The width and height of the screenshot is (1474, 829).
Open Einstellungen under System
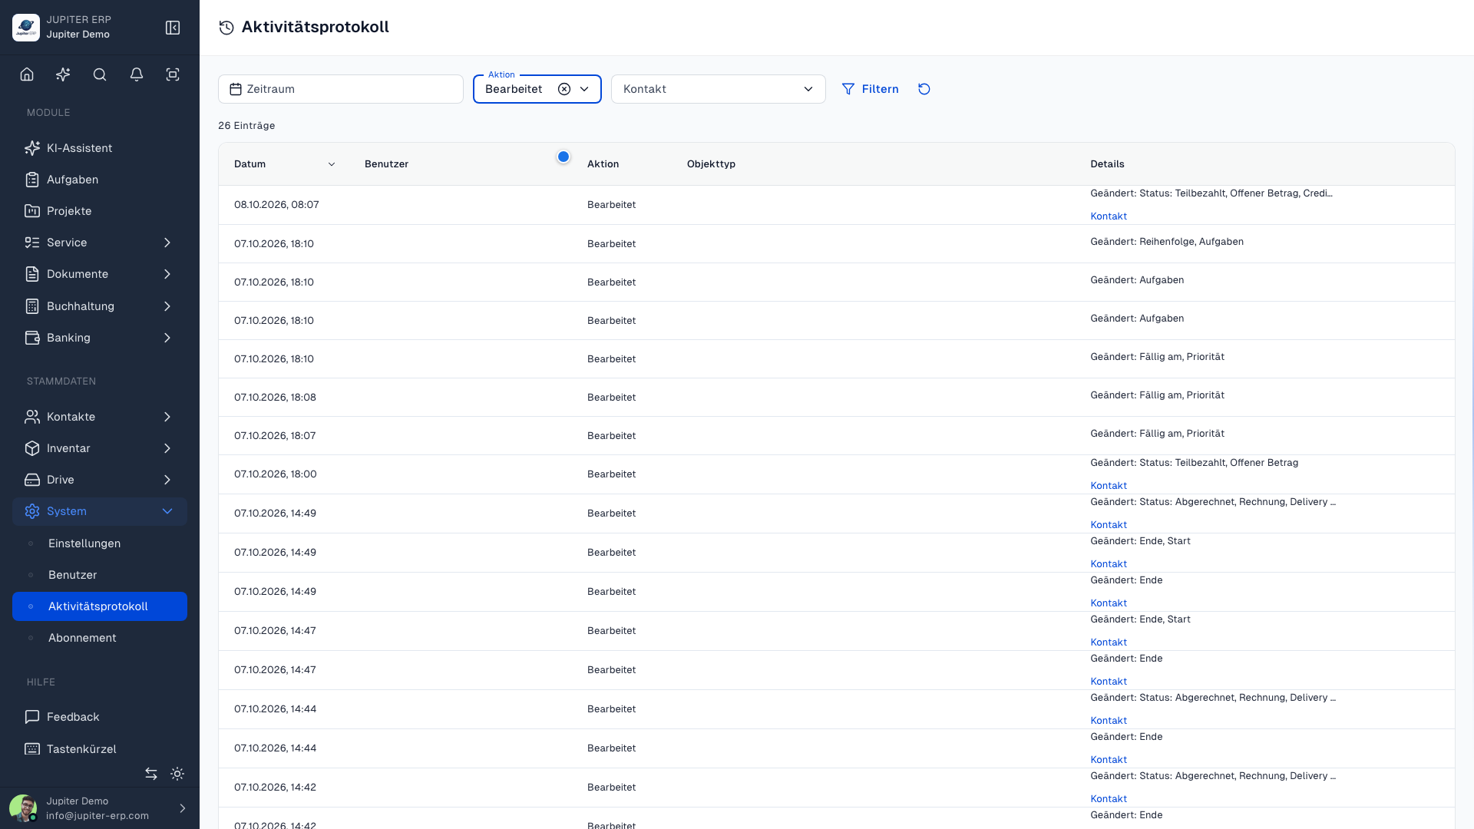pos(100,543)
